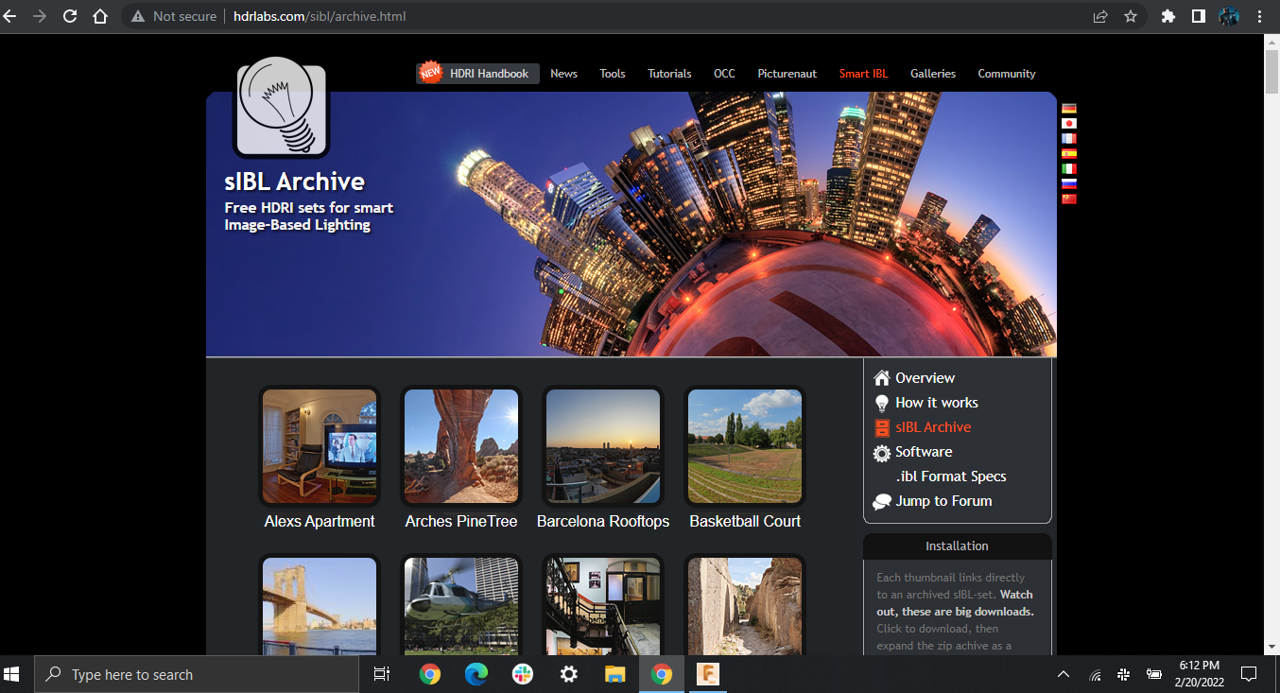Expand hidden icons in the system tray

[x=1063, y=674]
